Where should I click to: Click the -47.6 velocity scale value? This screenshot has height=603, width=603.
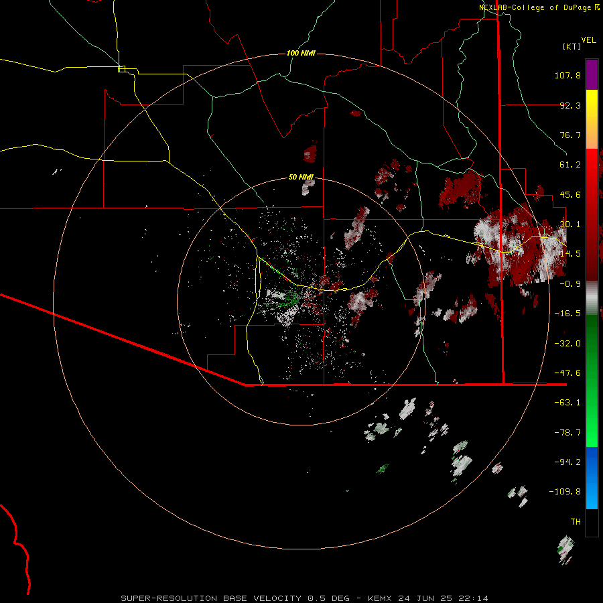(x=567, y=373)
